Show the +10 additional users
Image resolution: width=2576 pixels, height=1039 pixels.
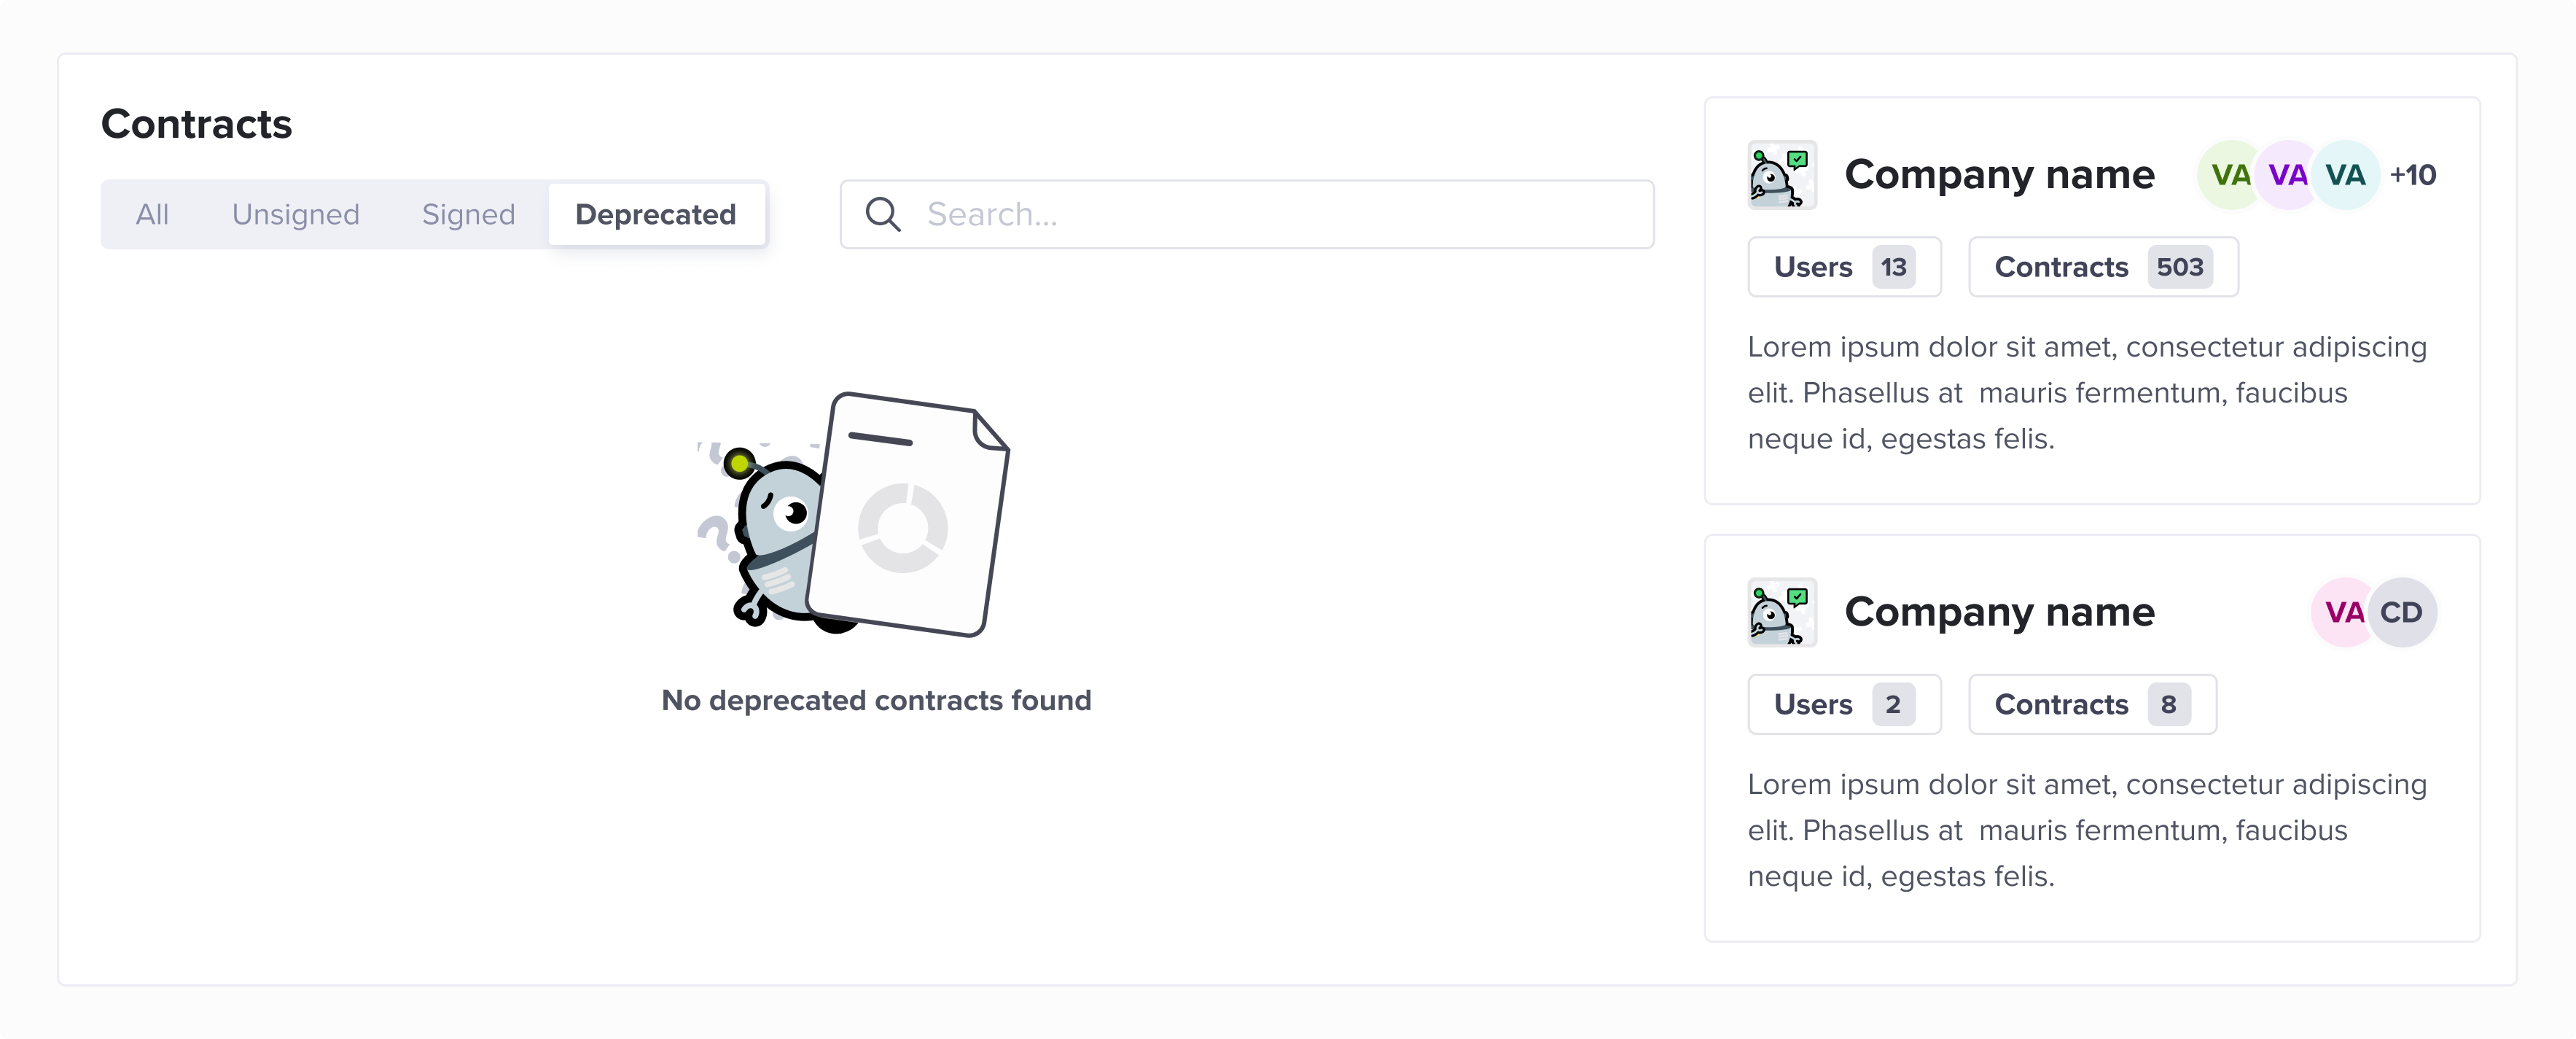(2412, 175)
